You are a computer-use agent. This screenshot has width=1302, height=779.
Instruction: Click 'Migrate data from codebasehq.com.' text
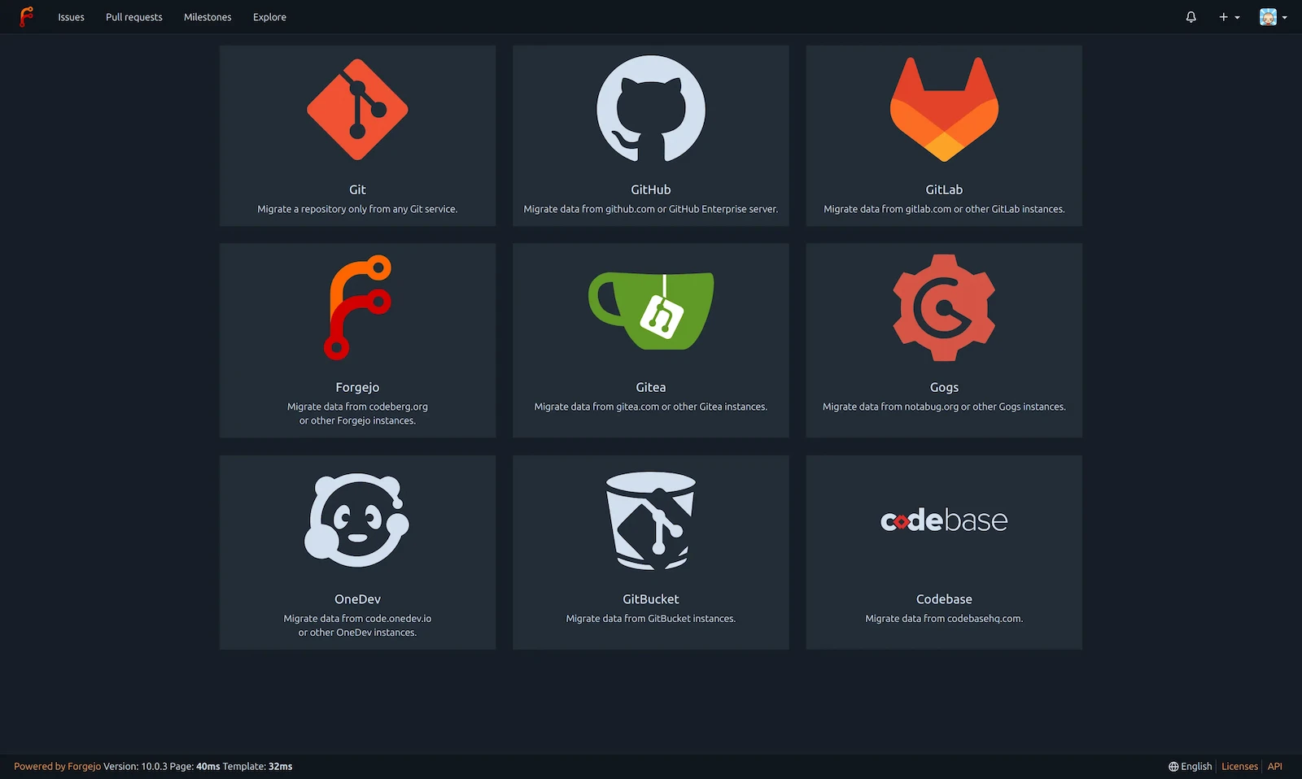[x=944, y=619]
